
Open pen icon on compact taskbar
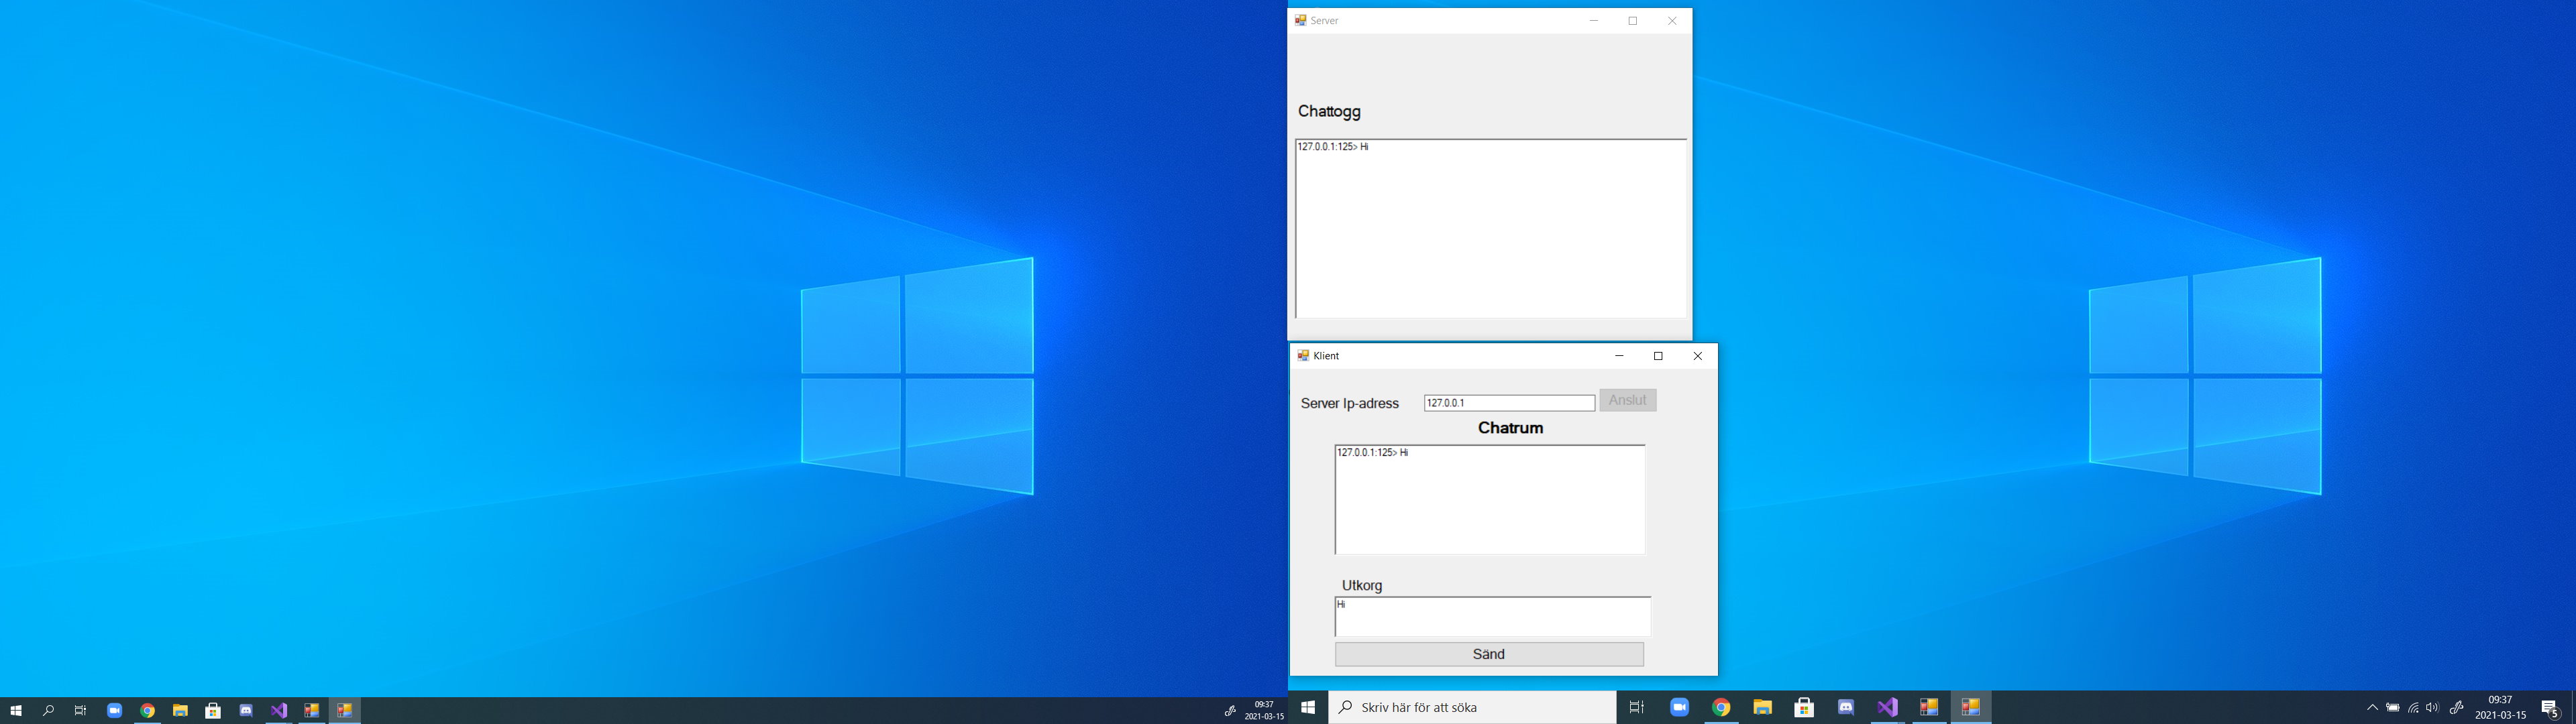[x=1230, y=711]
